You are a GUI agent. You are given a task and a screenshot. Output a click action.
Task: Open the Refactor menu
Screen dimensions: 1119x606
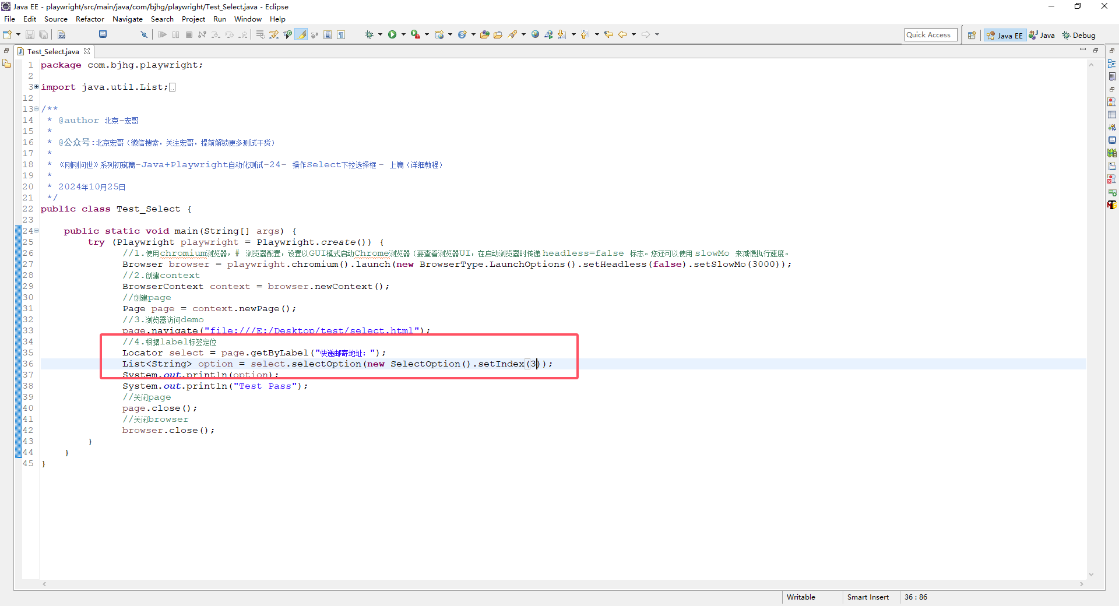[90, 19]
